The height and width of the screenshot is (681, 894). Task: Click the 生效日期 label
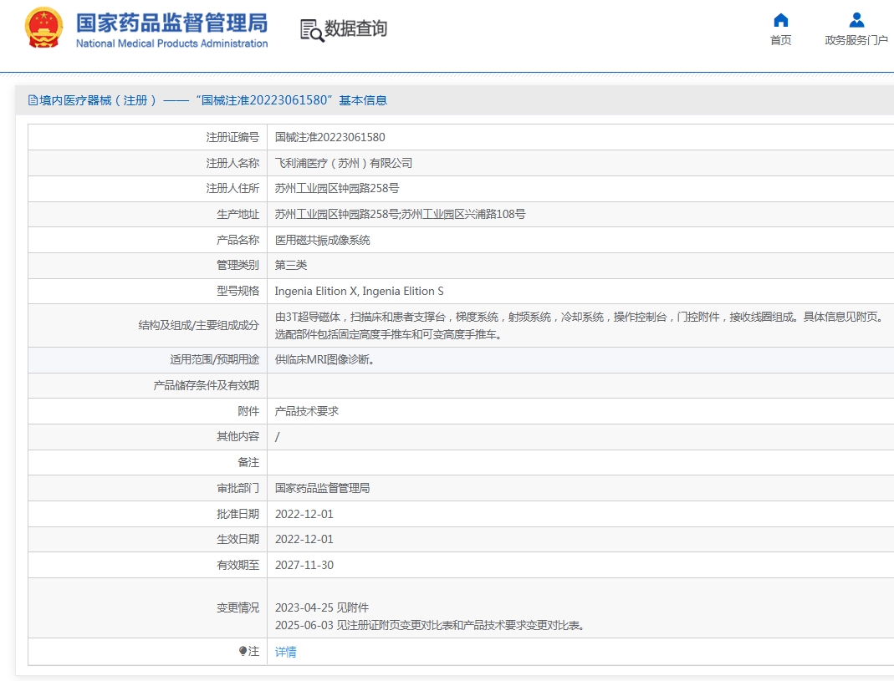tap(238, 539)
